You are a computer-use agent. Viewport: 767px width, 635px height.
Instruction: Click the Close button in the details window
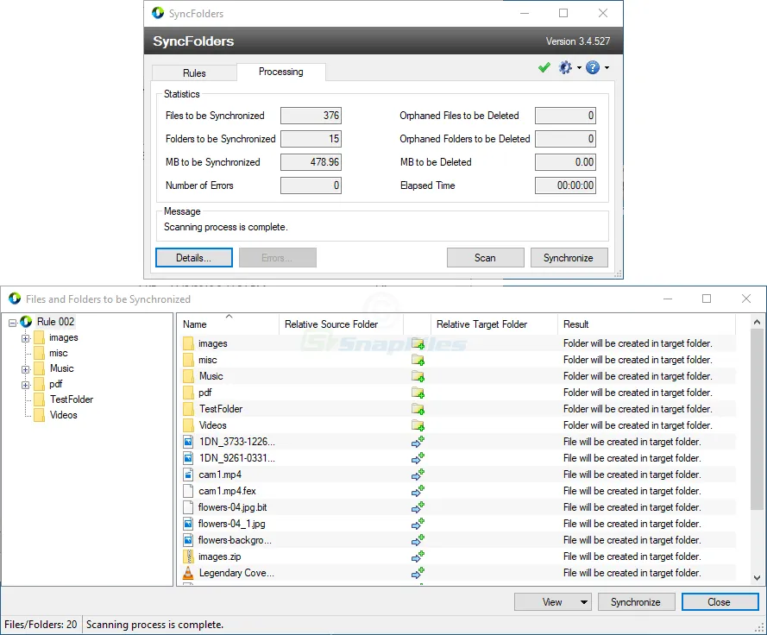click(720, 601)
